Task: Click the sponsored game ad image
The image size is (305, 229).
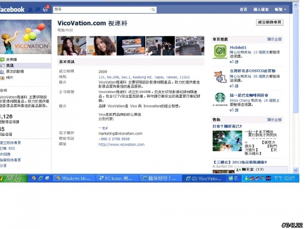Action: 227,141
